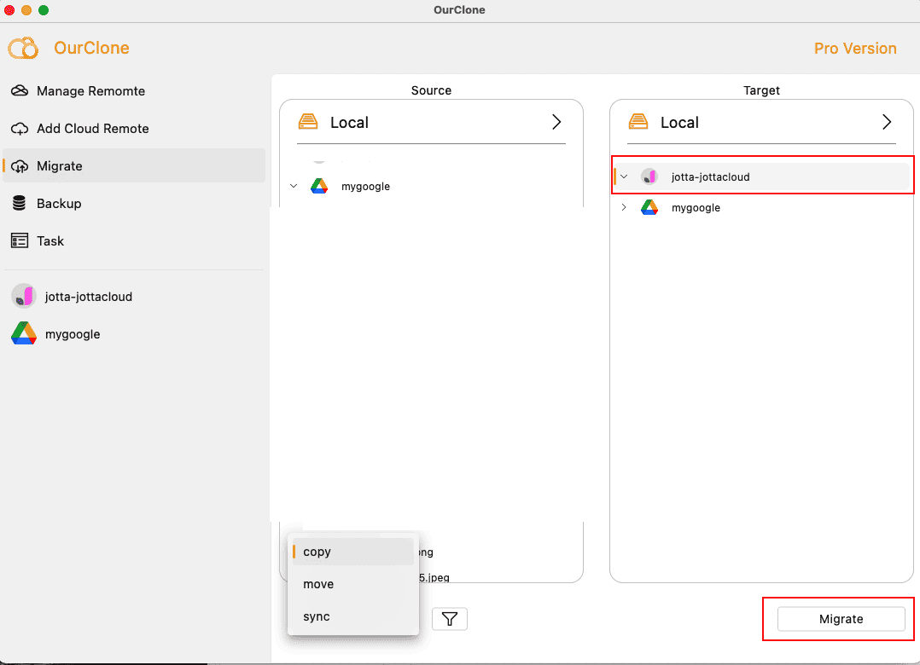Expand the Local storage in Target panel

click(x=887, y=122)
